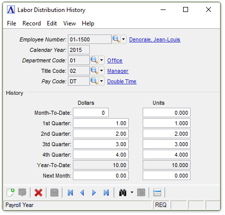Click the list view icon in toolbar
The image size is (225, 215).
pyautogui.click(x=157, y=193)
